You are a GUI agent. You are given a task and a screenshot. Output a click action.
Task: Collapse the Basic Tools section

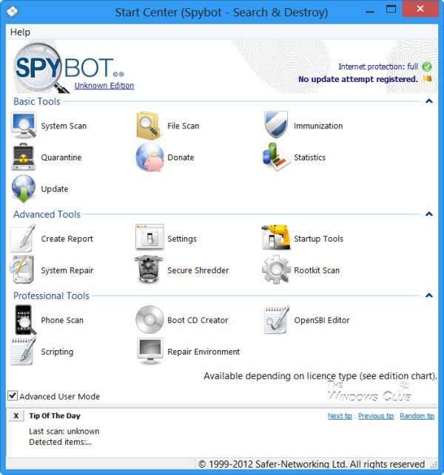tap(428, 101)
